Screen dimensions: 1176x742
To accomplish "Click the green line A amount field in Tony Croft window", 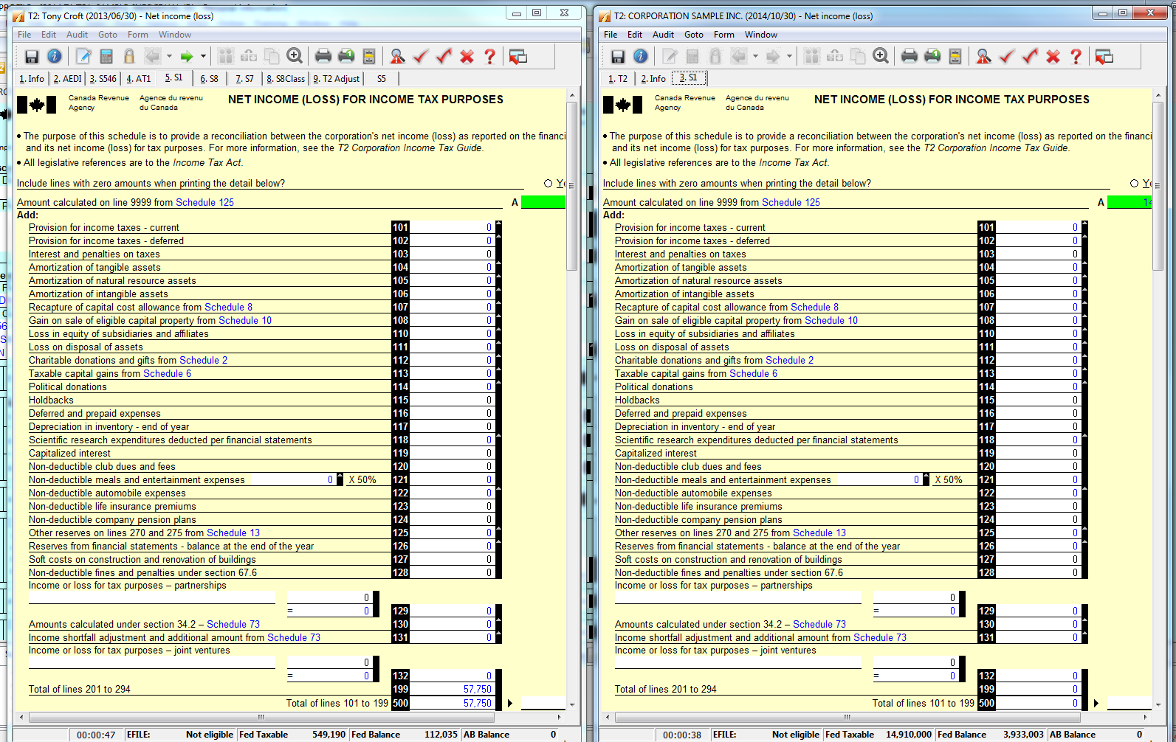I will [543, 202].
